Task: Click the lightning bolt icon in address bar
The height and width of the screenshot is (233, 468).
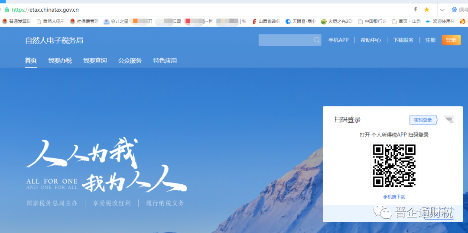Action: (416, 10)
